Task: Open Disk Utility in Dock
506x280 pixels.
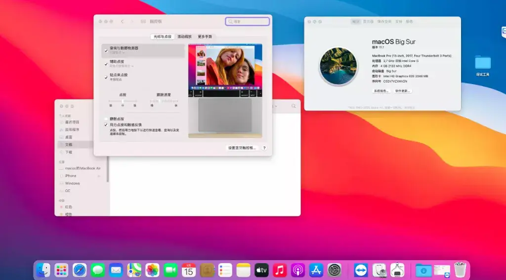Action: point(379,270)
